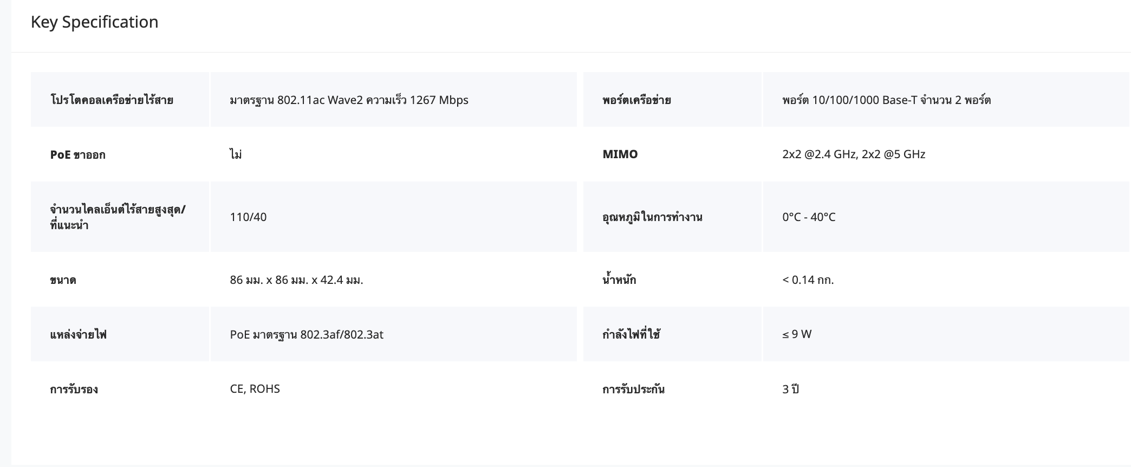This screenshot has width=1131, height=467.
Task: Click the อุณหภูมิในการทำงาน label
Action: click(652, 217)
